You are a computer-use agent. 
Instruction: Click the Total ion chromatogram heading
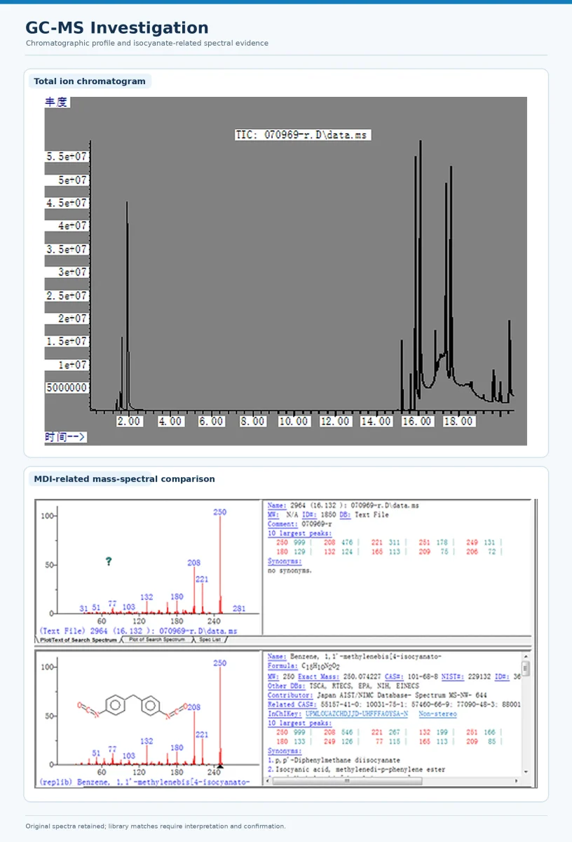click(x=90, y=81)
